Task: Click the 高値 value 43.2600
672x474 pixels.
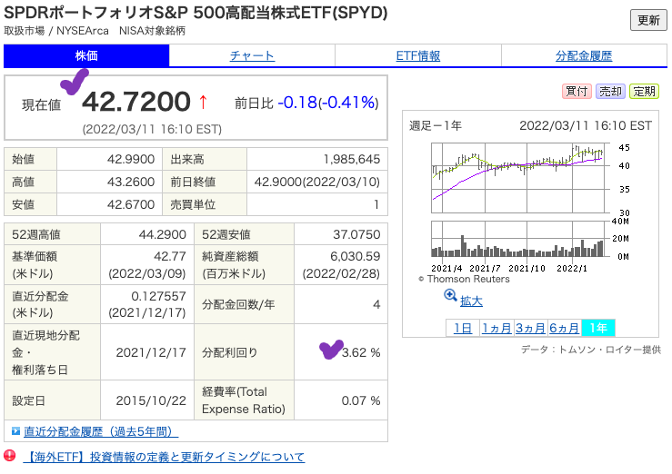Action: point(131,182)
